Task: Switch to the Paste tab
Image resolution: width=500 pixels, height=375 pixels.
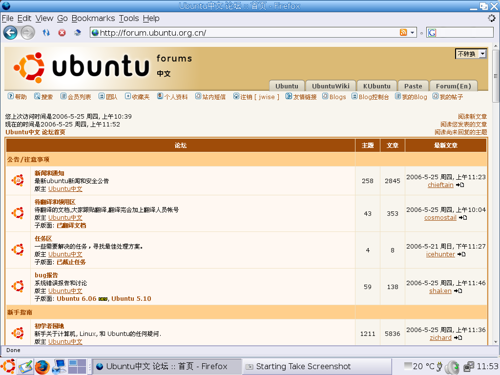Action: pyautogui.click(x=413, y=86)
